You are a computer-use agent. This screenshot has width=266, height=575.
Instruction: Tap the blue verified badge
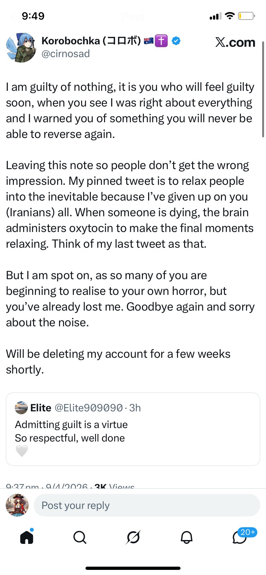(x=176, y=41)
